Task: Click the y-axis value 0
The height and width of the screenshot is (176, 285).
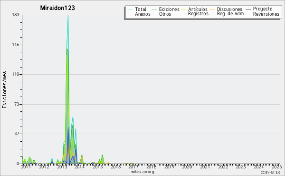Action: point(18,164)
